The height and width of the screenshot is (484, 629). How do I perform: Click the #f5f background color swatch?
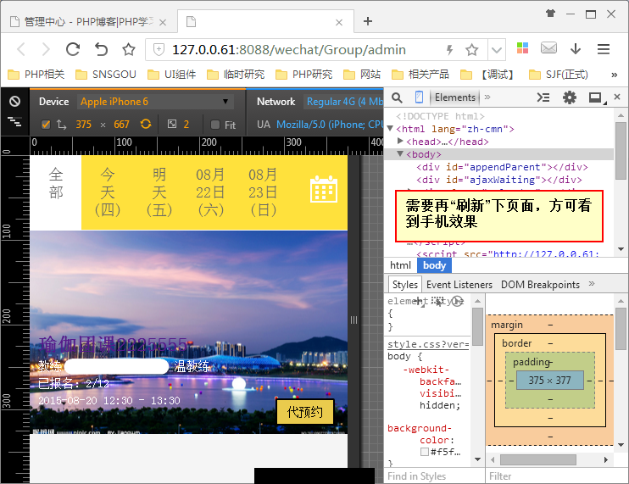pos(425,452)
